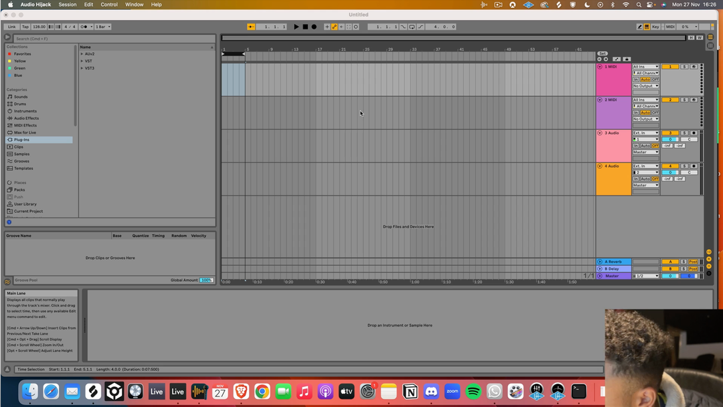Open Max for Live category
This screenshot has height=407, width=723.
[25, 133]
